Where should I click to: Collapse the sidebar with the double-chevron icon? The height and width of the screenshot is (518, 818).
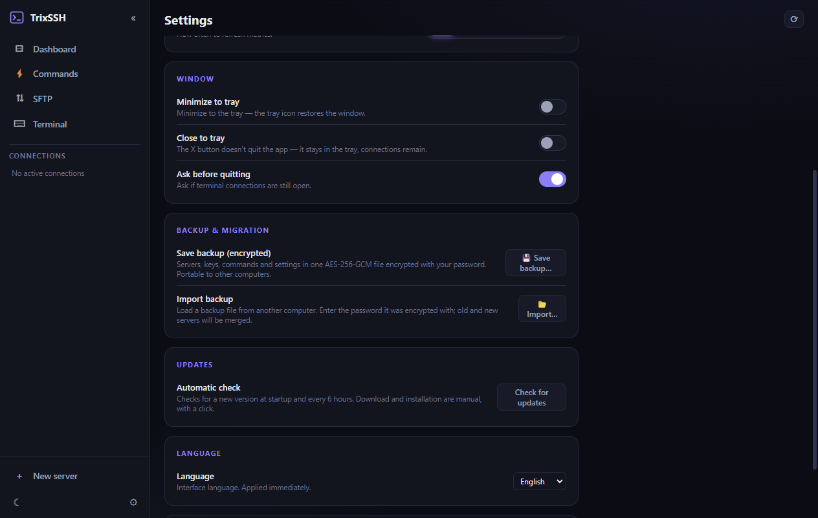pos(133,18)
